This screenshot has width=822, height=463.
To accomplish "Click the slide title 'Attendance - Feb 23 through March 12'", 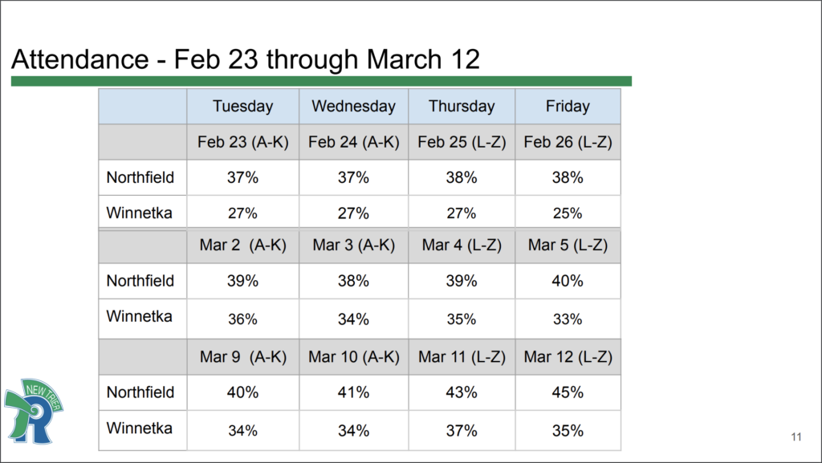I will (245, 60).
